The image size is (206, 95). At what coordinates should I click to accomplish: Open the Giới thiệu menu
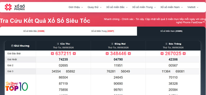tap(74, 7)
